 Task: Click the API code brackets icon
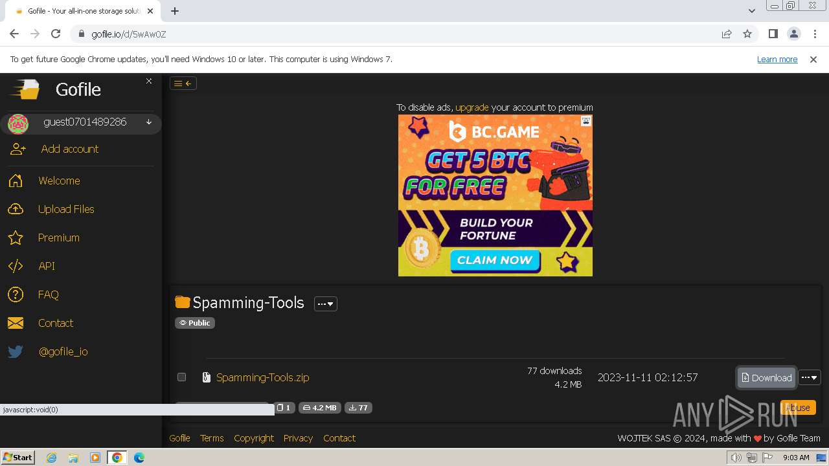(x=16, y=266)
